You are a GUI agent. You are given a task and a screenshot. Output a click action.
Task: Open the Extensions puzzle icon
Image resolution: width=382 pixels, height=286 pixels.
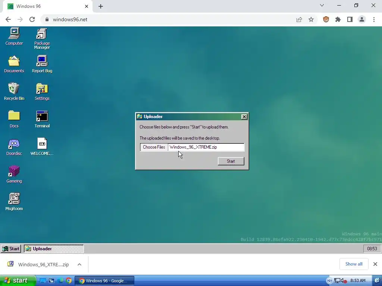coord(338,19)
